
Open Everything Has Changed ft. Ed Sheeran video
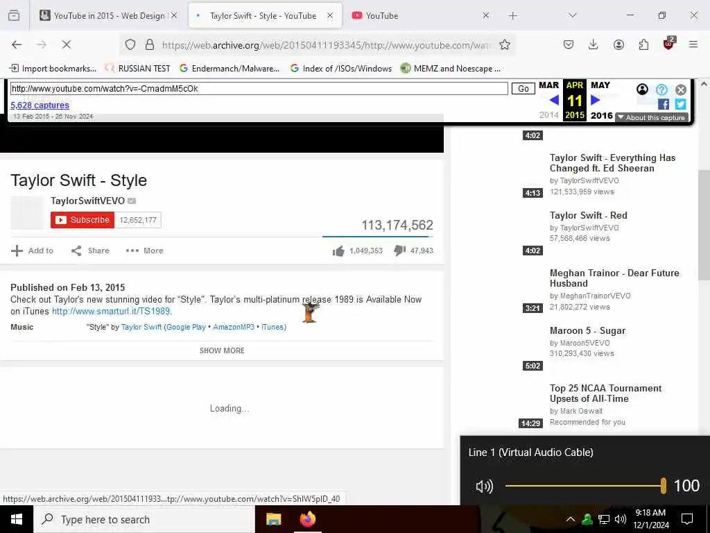coord(612,163)
